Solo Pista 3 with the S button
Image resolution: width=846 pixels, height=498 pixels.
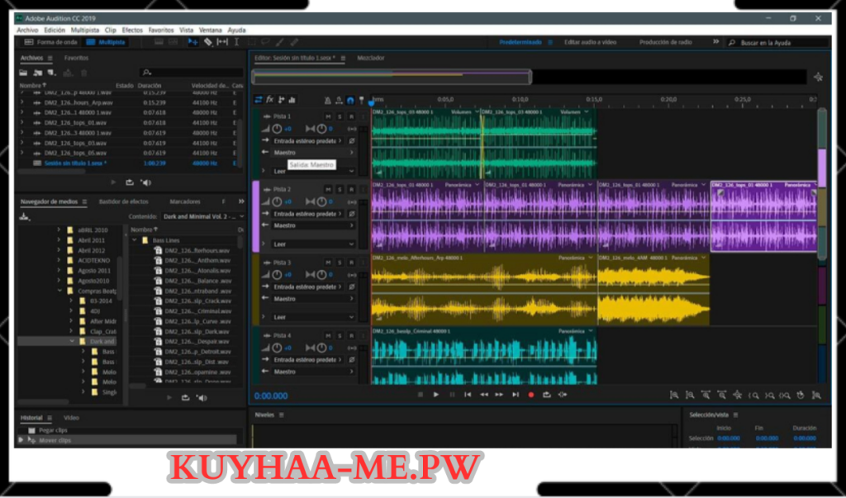click(340, 263)
